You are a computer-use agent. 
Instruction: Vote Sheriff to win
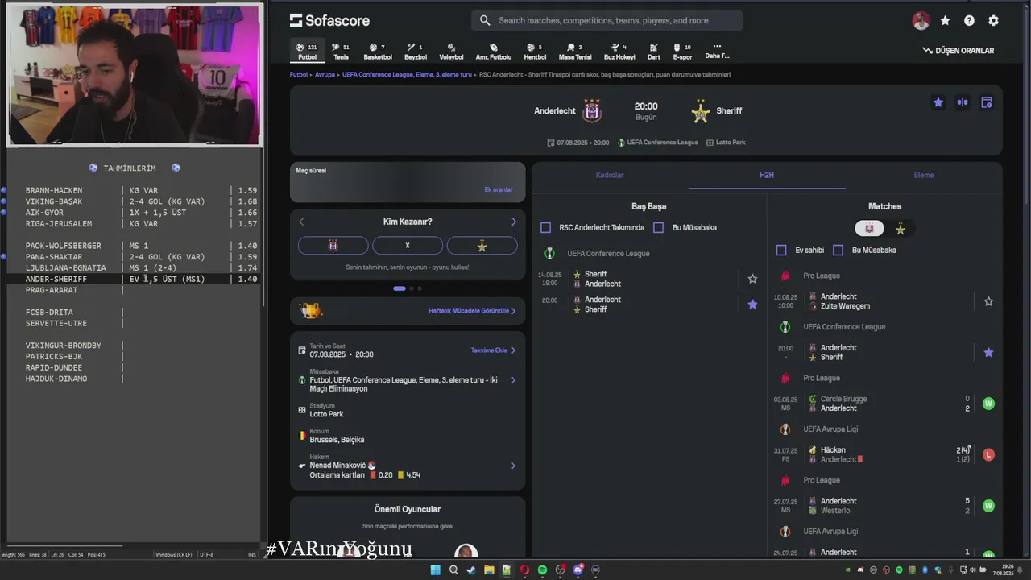(482, 246)
